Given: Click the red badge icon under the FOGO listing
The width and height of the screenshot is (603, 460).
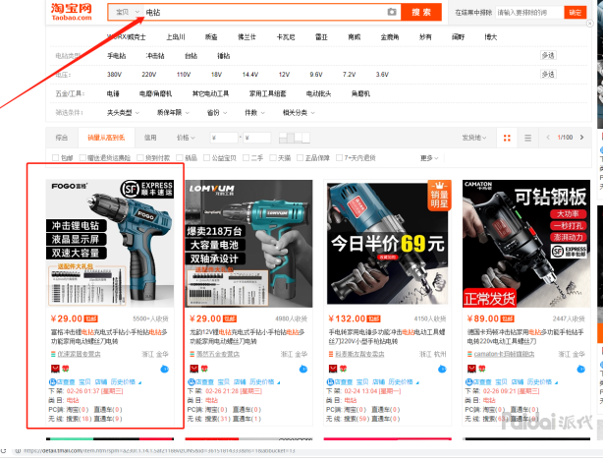Looking at the screenshot, I should (55, 369).
